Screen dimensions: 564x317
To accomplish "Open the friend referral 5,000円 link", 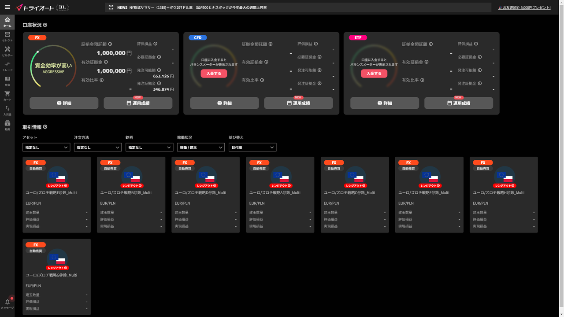I will tap(524, 7).
